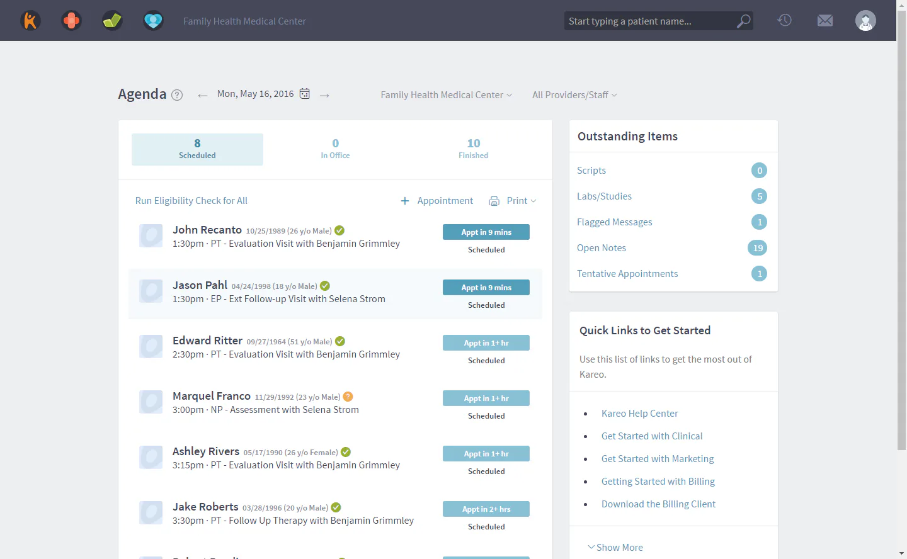Open the Kareo home logo
This screenshot has width=907, height=559.
[x=30, y=20]
